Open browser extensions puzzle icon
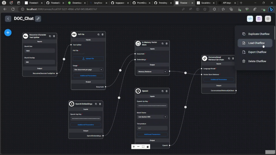276x155 pixels. point(214,9)
